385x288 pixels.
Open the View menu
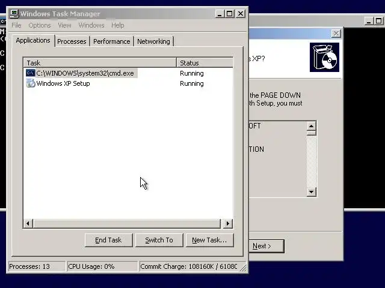pyautogui.click(x=64, y=25)
